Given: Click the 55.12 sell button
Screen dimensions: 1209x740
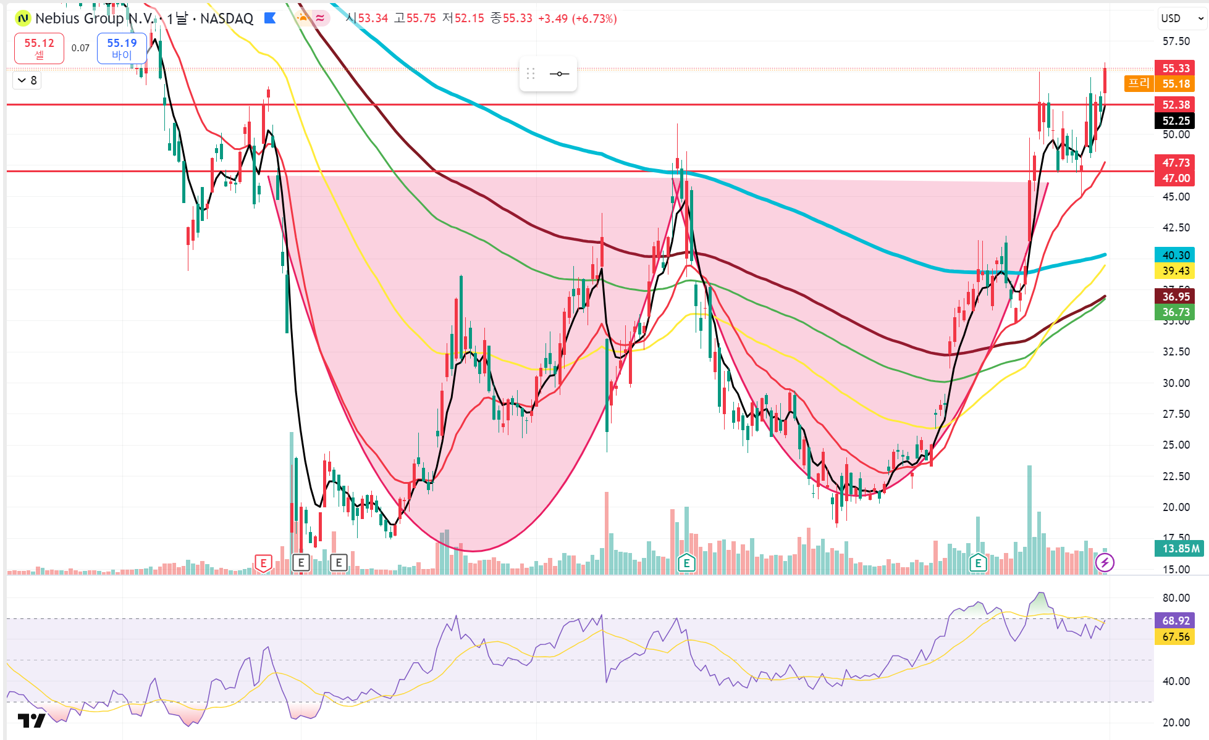Looking at the screenshot, I should tap(39, 48).
